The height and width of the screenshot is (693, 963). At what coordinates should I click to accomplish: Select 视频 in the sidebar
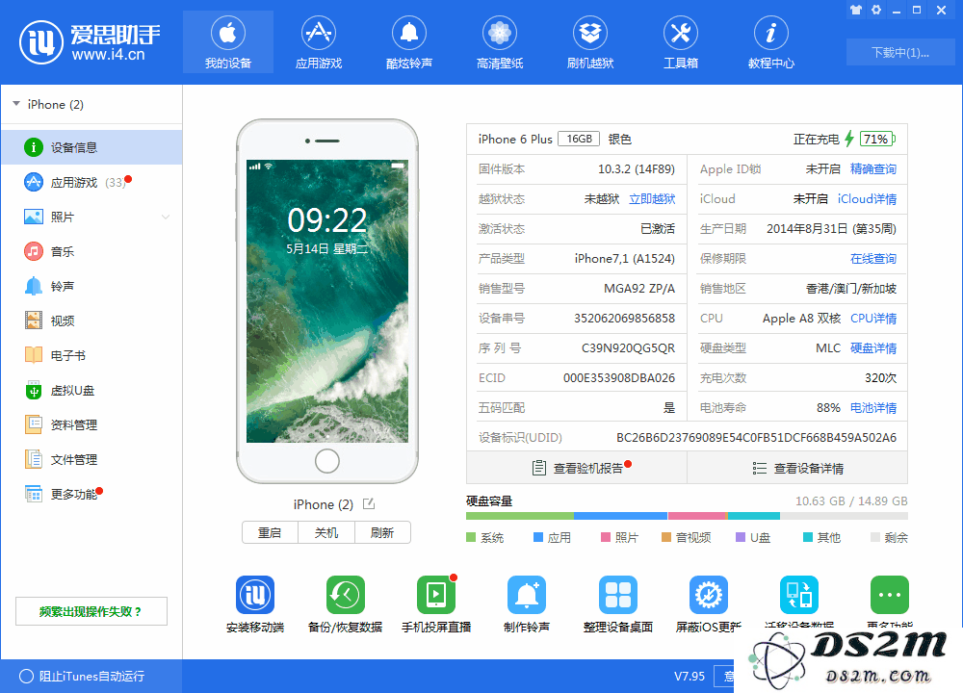pos(91,321)
